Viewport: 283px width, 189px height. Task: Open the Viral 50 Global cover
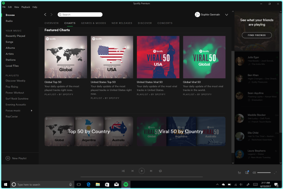click(x=204, y=57)
